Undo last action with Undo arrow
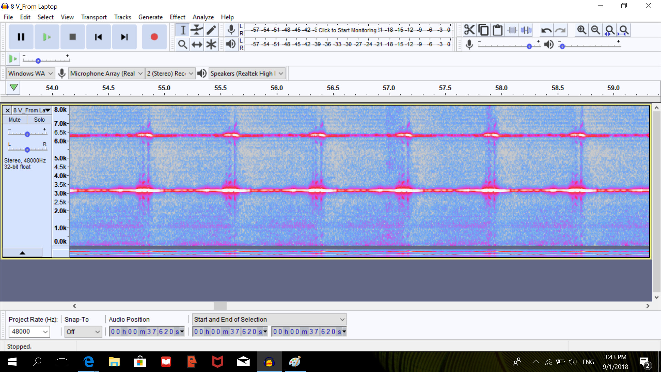 coord(546,30)
